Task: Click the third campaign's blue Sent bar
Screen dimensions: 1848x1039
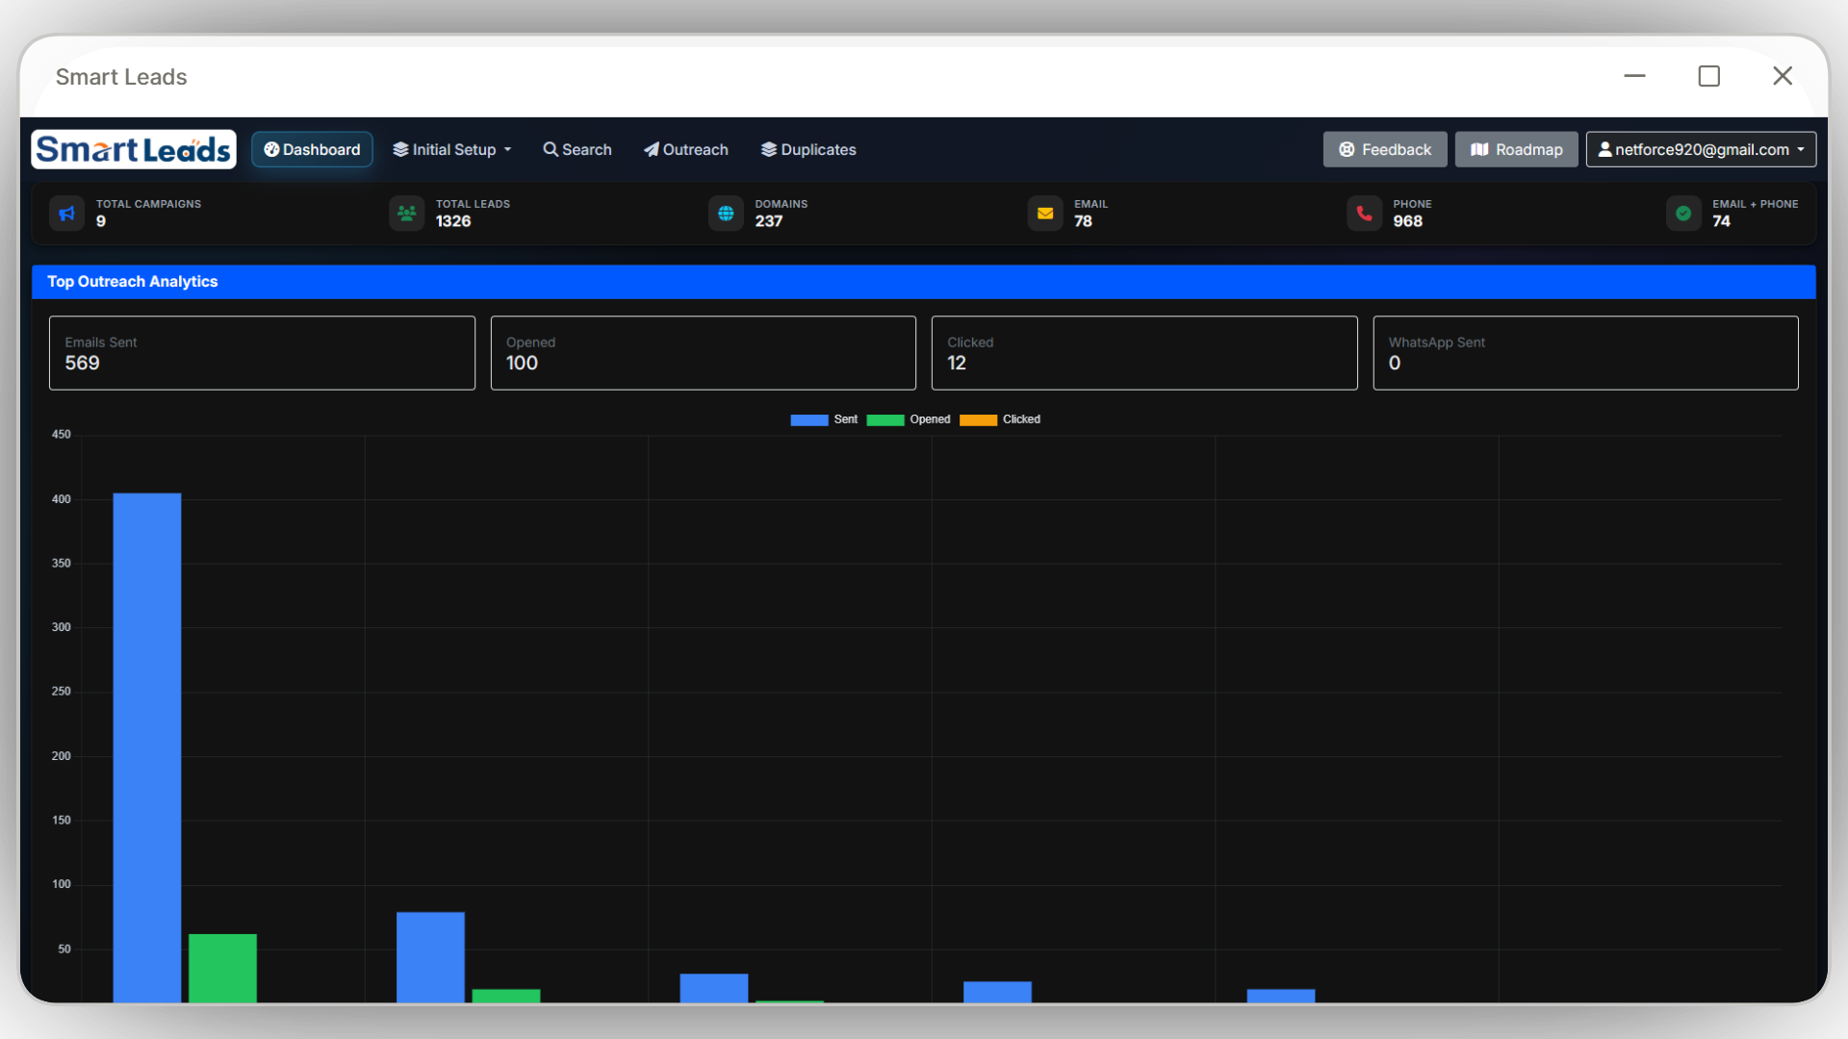Action: [x=714, y=988]
